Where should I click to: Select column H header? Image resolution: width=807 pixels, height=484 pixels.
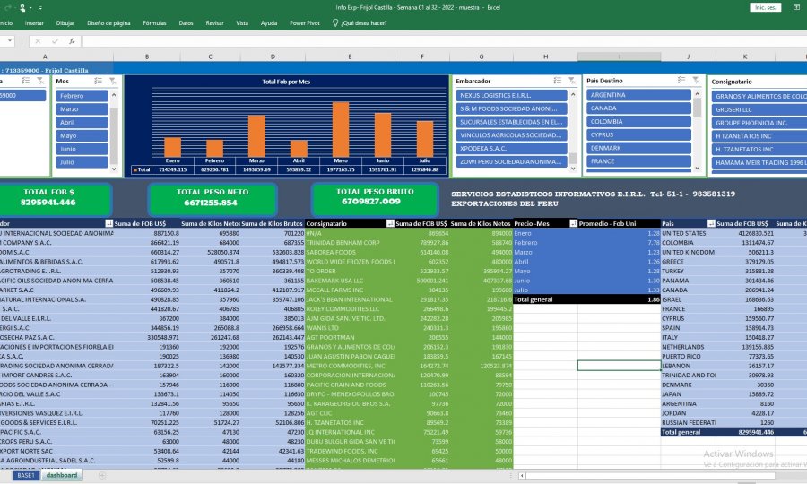pos(545,56)
